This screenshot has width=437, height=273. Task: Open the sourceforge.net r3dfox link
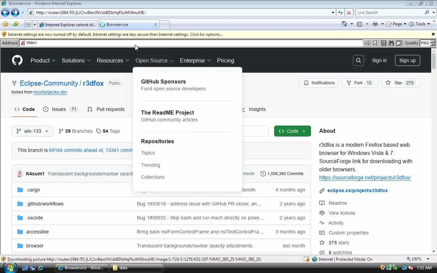pos(365,177)
